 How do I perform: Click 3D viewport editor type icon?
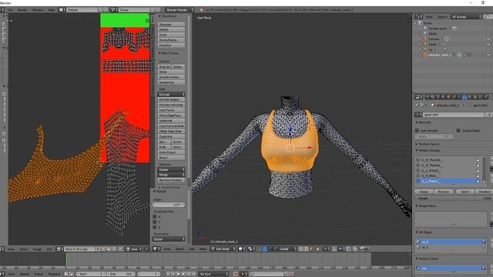pos(156,249)
